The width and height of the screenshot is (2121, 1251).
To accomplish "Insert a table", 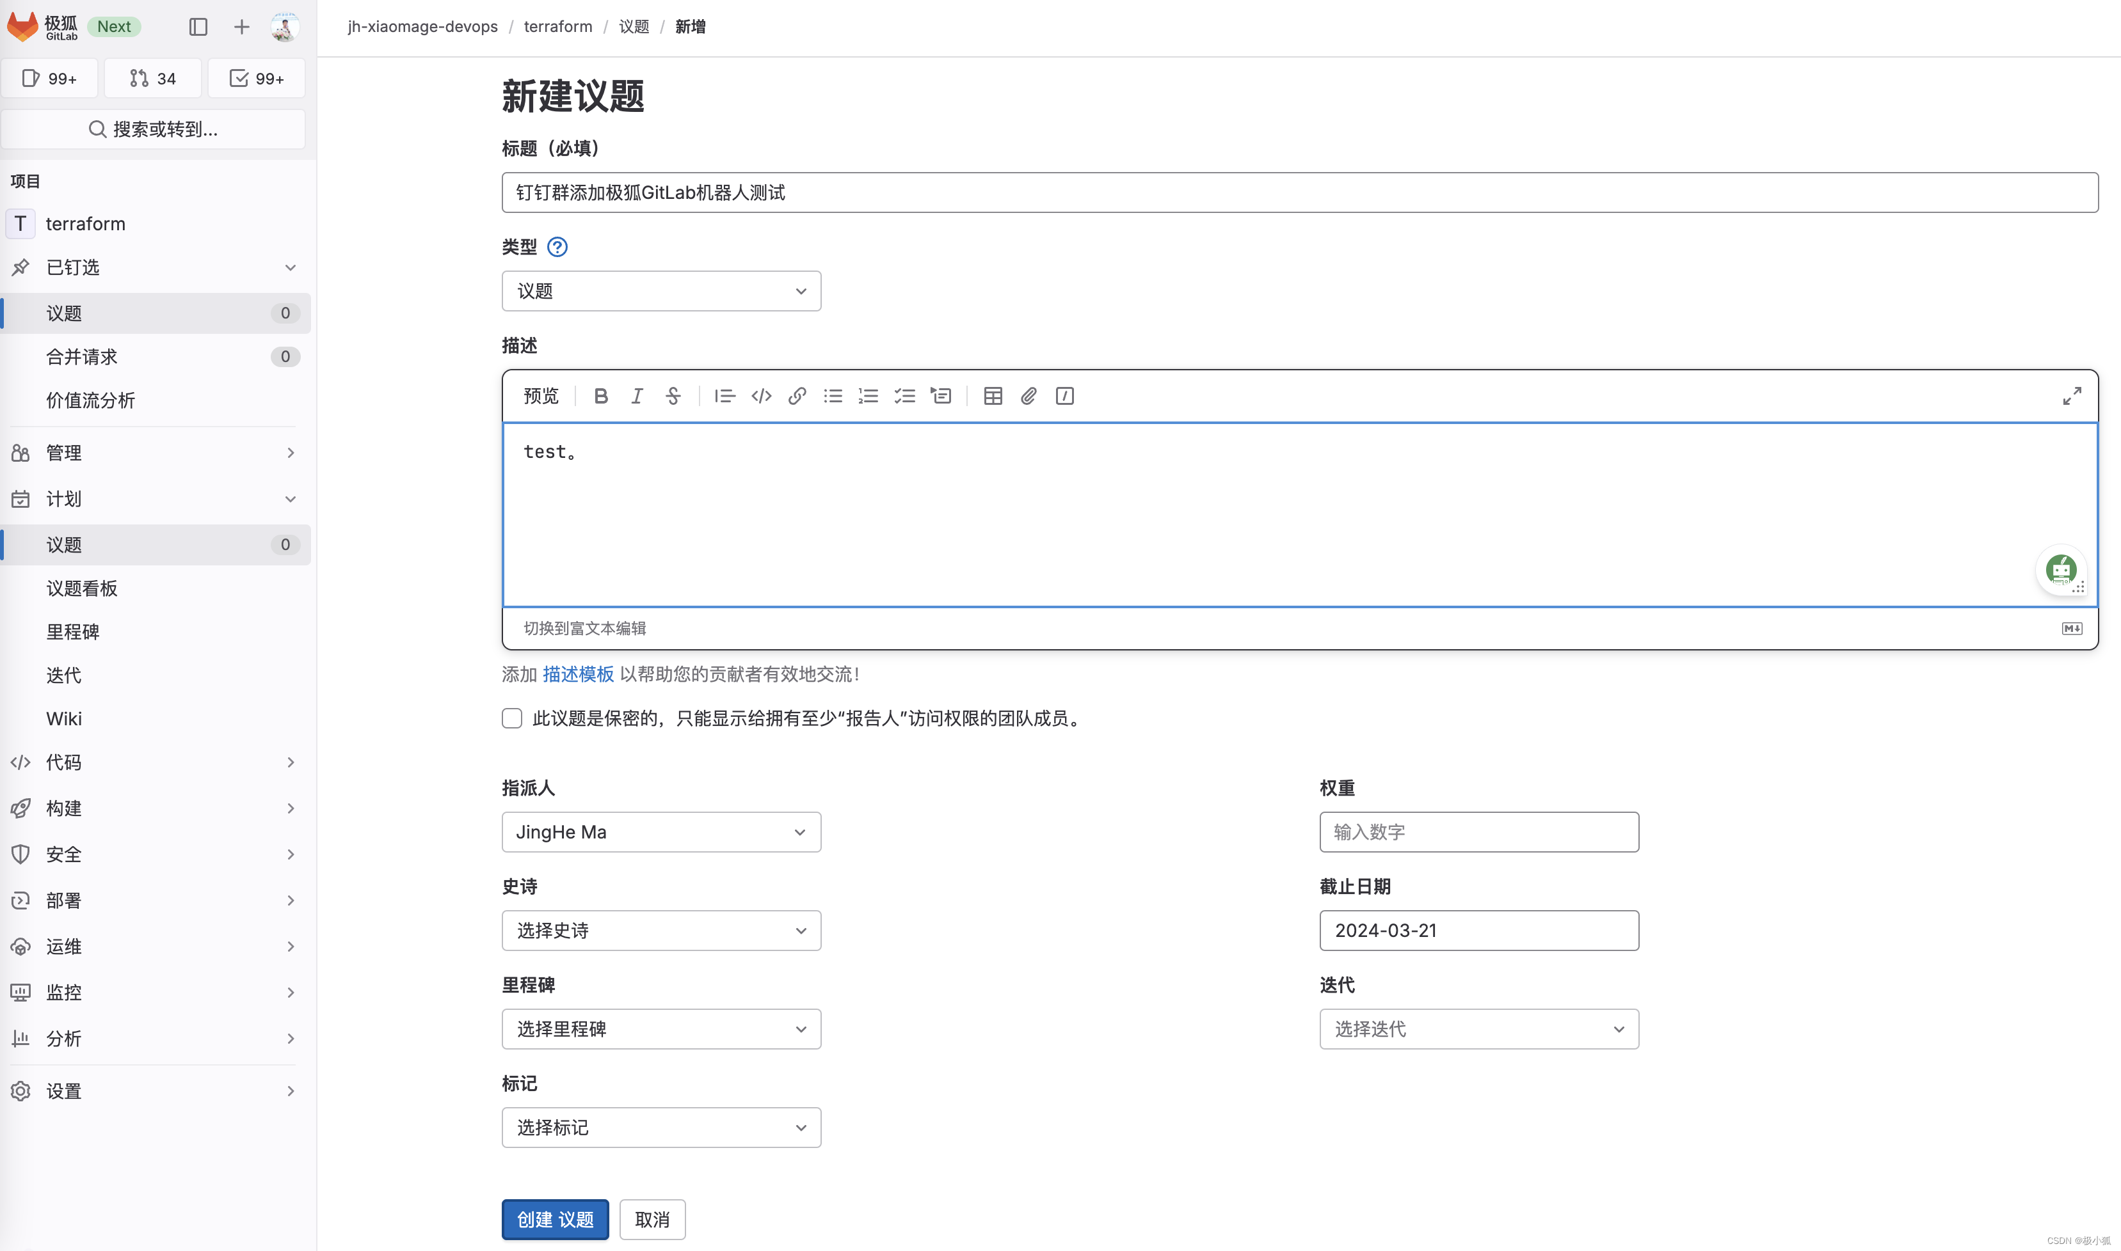I will pyautogui.click(x=993, y=396).
